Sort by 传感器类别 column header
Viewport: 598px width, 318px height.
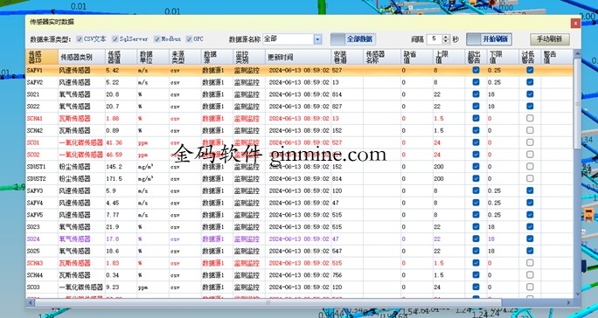pos(81,57)
